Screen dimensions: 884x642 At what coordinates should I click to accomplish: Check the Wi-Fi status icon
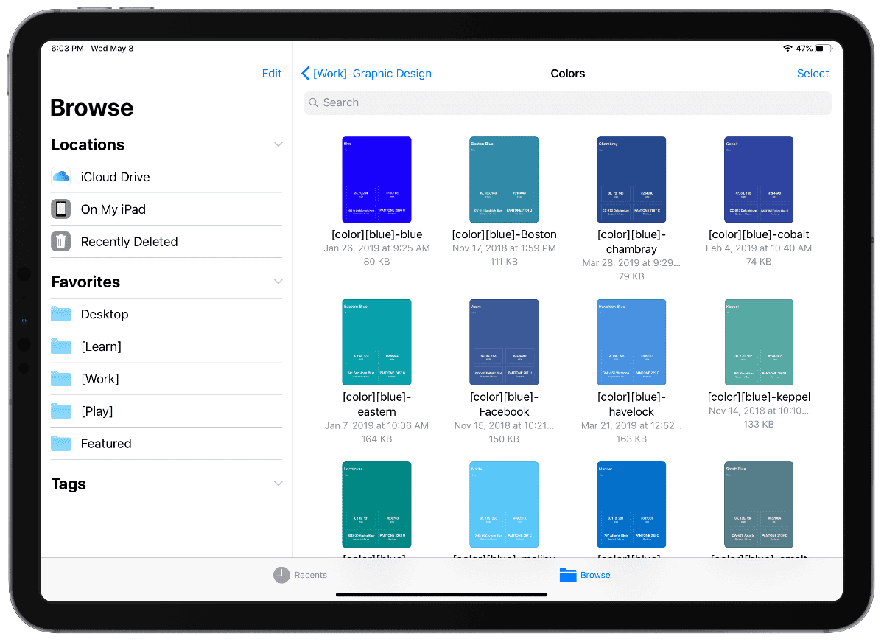787,49
